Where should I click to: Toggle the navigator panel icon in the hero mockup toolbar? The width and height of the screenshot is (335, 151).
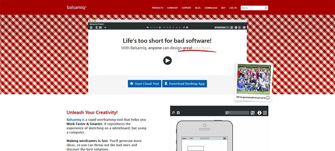click(x=97, y=28)
